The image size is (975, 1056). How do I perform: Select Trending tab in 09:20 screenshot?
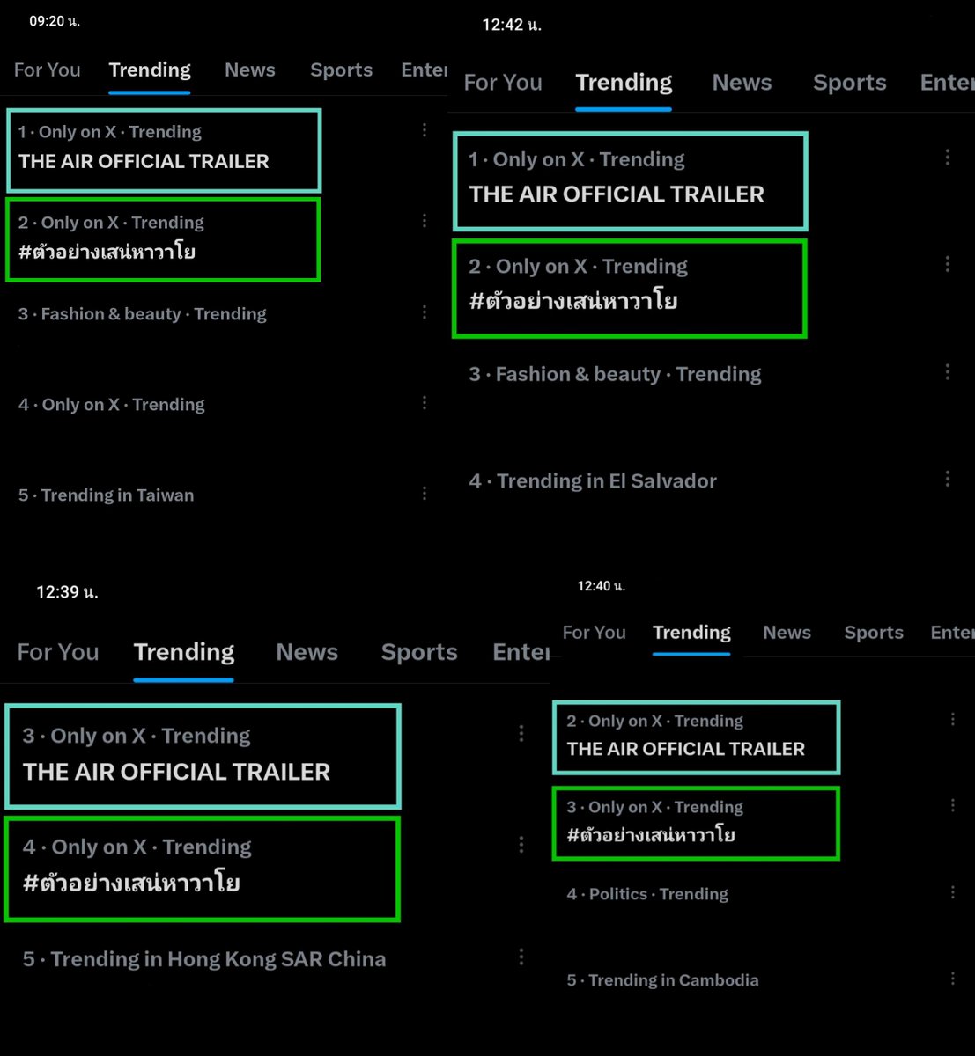(x=150, y=70)
